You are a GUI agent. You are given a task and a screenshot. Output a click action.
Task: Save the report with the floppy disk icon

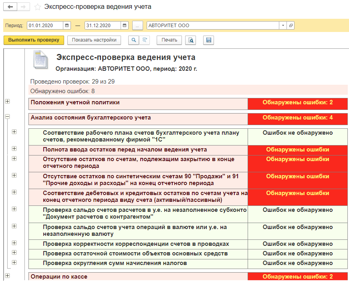tap(208, 40)
